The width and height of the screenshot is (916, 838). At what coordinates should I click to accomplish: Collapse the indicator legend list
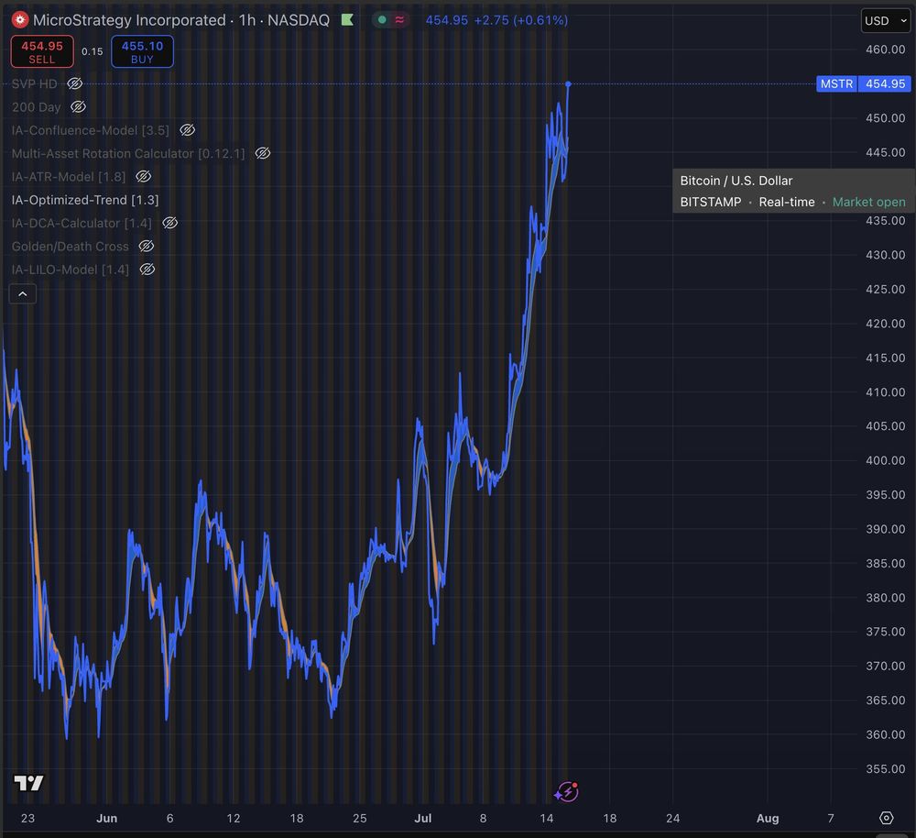23,293
